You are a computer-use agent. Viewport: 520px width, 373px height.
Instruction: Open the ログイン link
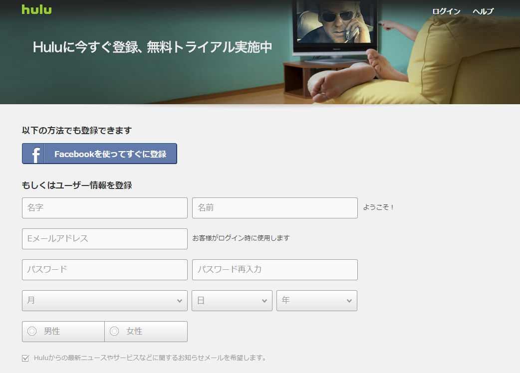[x=446, y=11]
